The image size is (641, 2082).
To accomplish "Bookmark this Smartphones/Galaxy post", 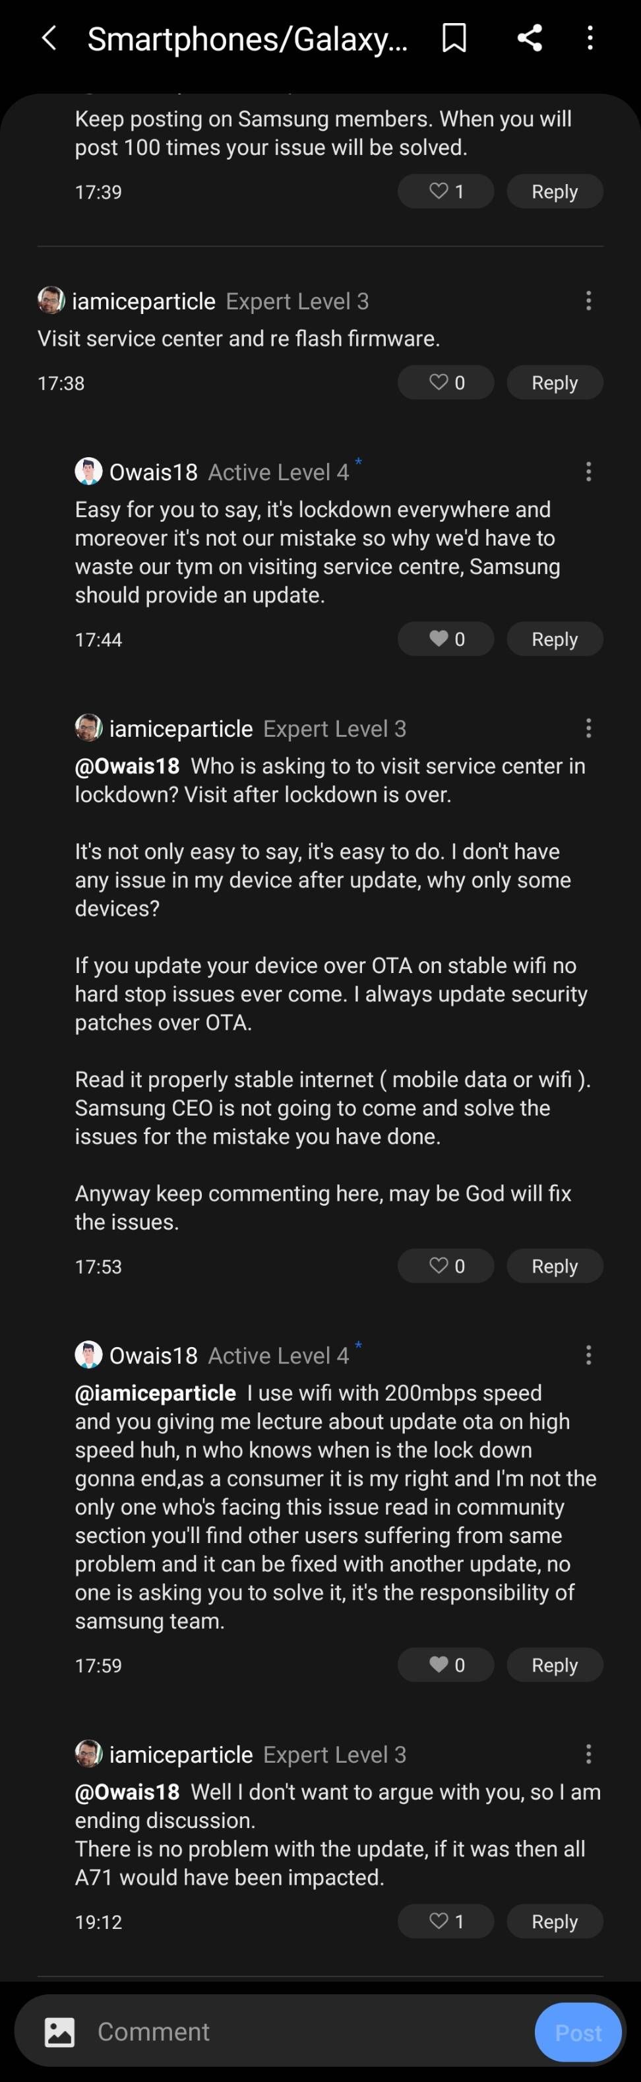I will tap(454, 38).
